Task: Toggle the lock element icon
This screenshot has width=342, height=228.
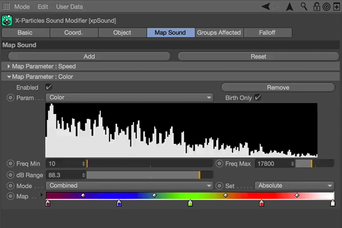Action: pos(316,6)
